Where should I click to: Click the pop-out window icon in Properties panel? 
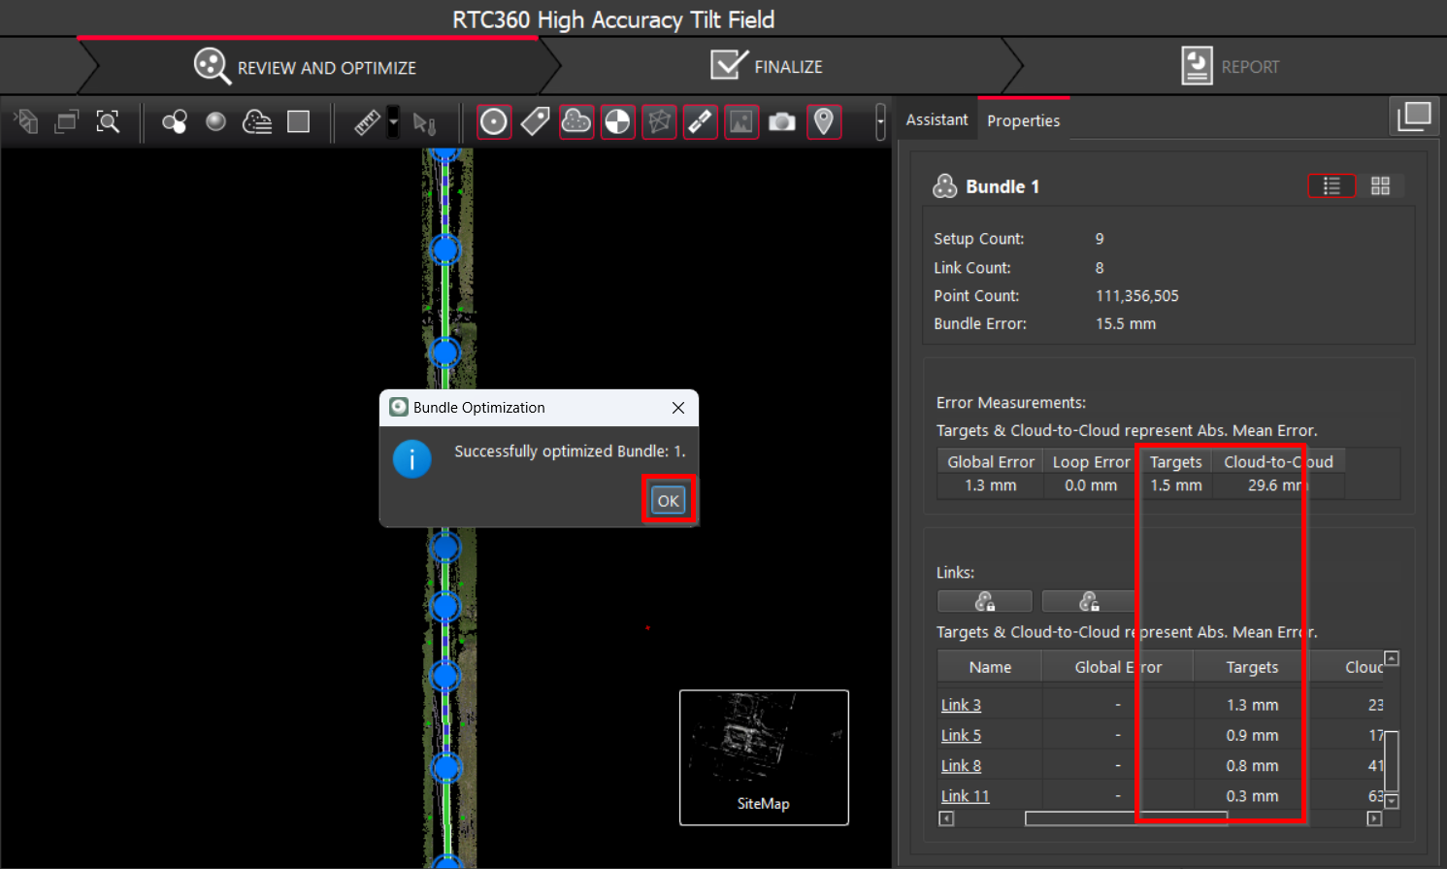(1414, 117)
